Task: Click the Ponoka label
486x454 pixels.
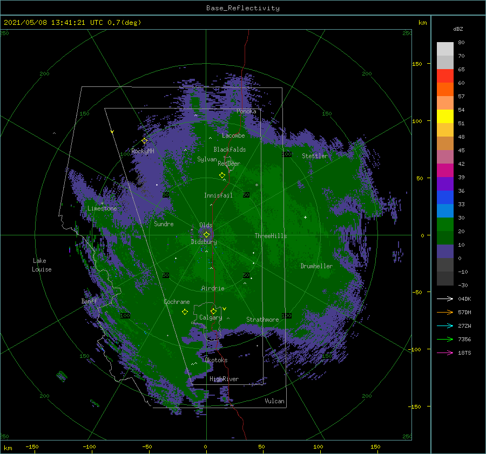Action: pyautogui.click(x=246, y=111)
